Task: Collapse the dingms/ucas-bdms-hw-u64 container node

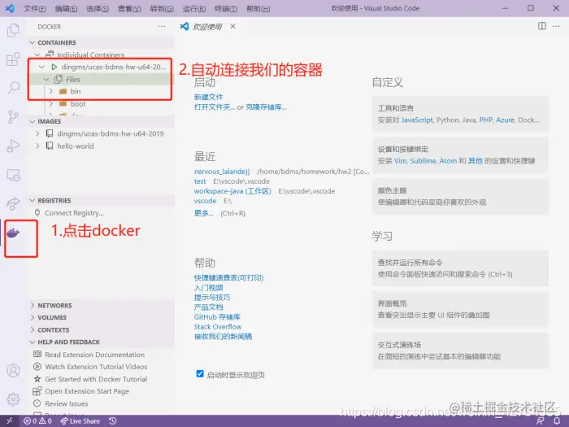Action: pyautogui.click(x=41, y=67)
